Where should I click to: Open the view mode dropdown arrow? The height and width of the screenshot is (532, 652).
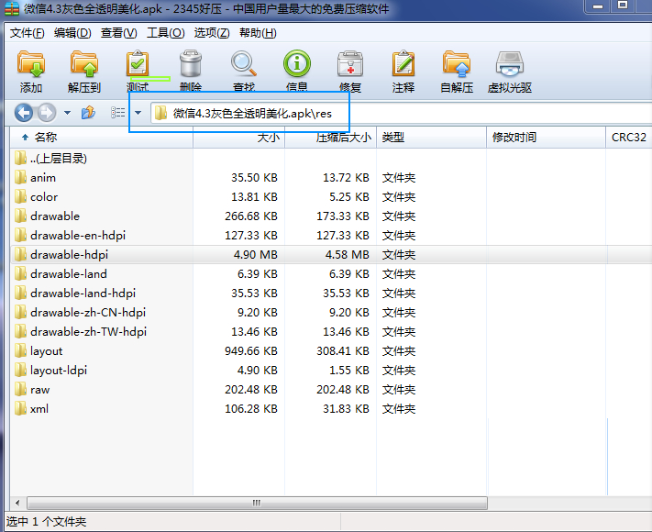[x=138, y=113]
